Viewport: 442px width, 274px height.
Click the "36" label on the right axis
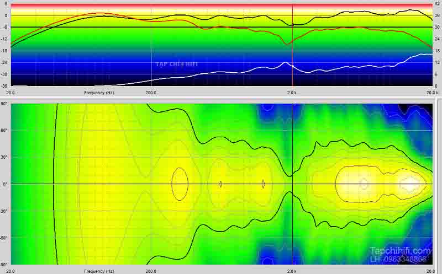(x=437, y=15)
